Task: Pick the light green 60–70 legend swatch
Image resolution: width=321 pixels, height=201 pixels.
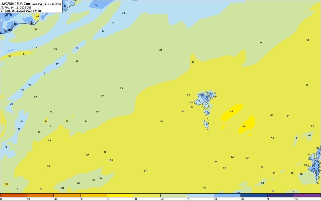Action: click(174, 195)
